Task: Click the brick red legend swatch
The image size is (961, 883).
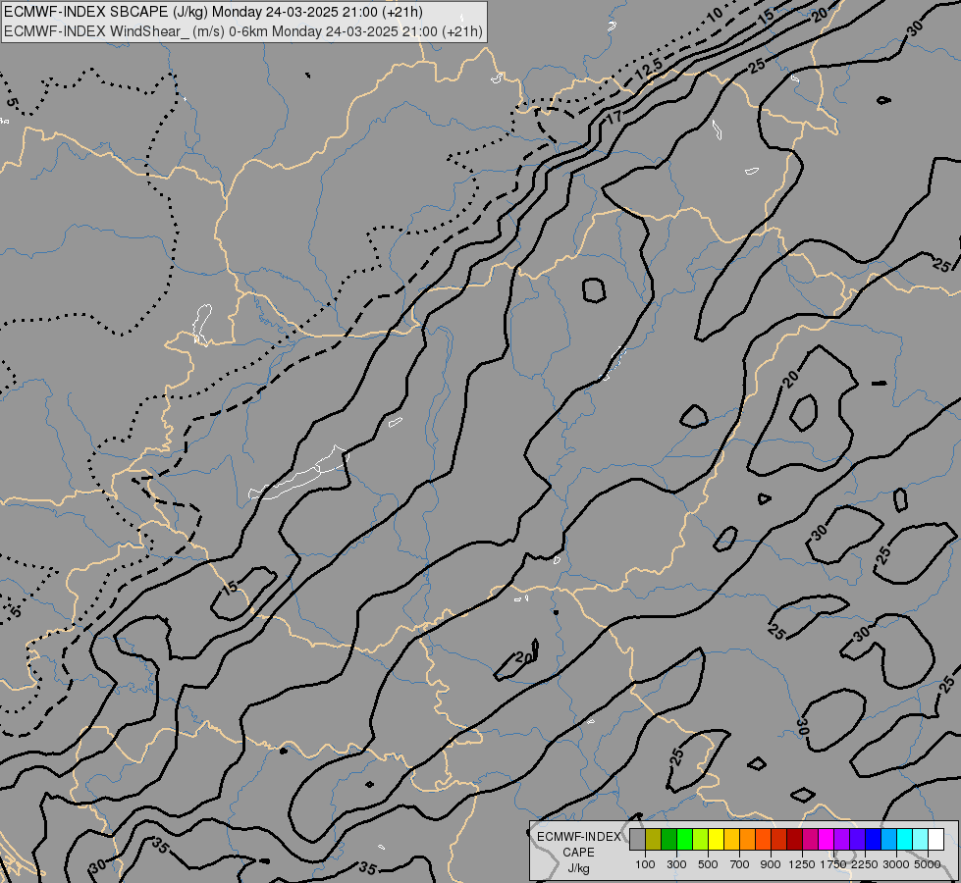Action: point(779,839)
